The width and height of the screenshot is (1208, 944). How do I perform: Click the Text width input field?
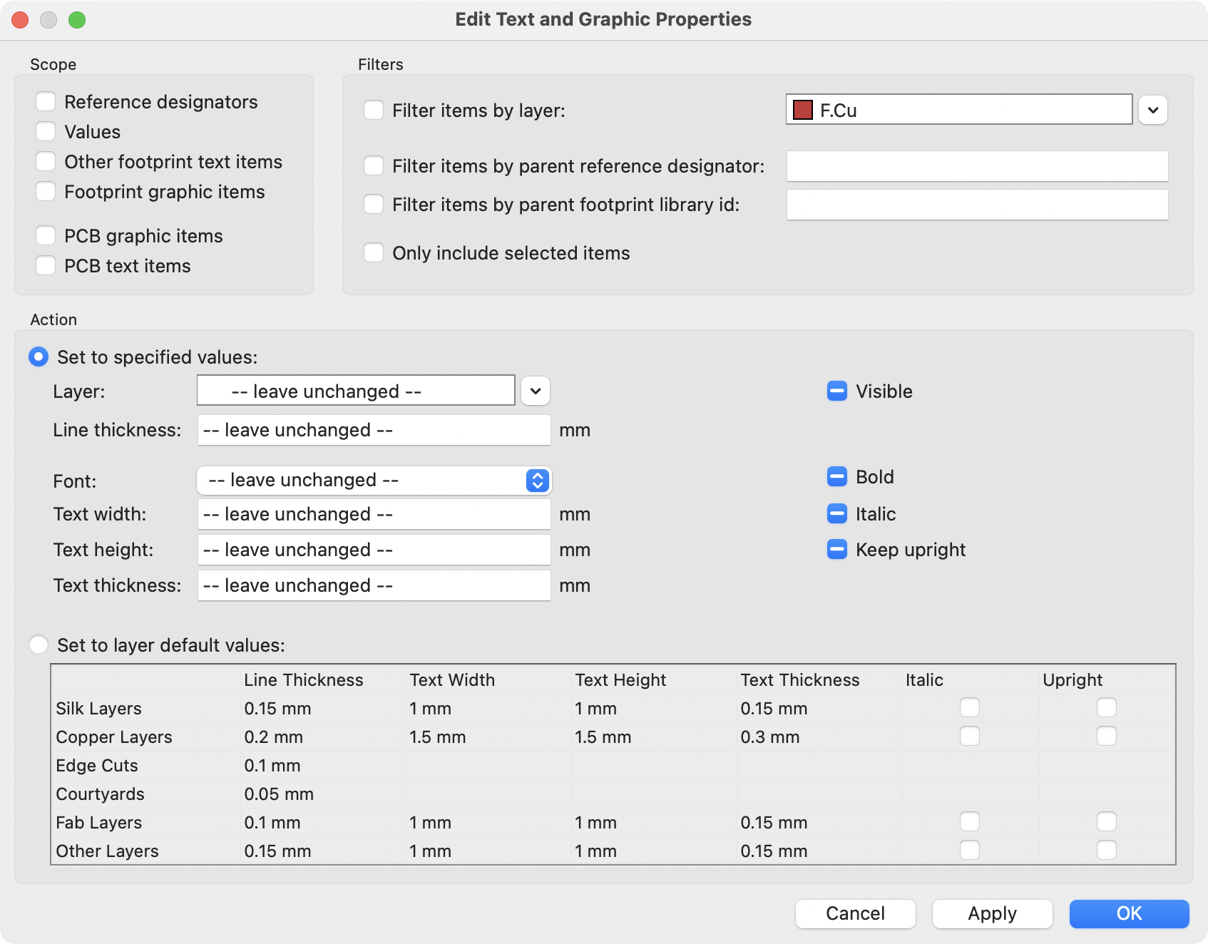coord(373,513)
